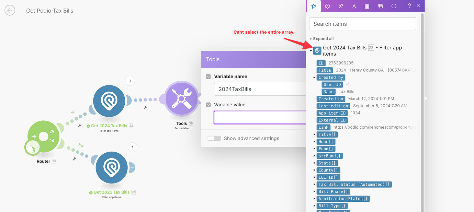Open the date functions calendar tab

pyautogui.click(x=367, y=6)
